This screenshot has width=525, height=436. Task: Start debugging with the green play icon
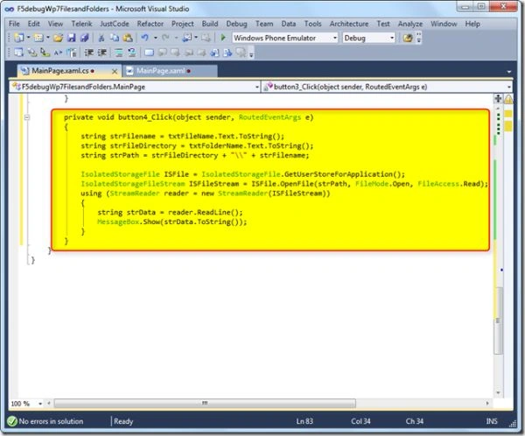click(x=223, y=38)
